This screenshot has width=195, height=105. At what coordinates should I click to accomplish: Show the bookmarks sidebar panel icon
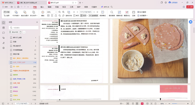click(4, 23)
